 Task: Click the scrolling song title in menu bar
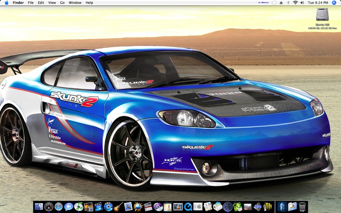click(263, 3)
